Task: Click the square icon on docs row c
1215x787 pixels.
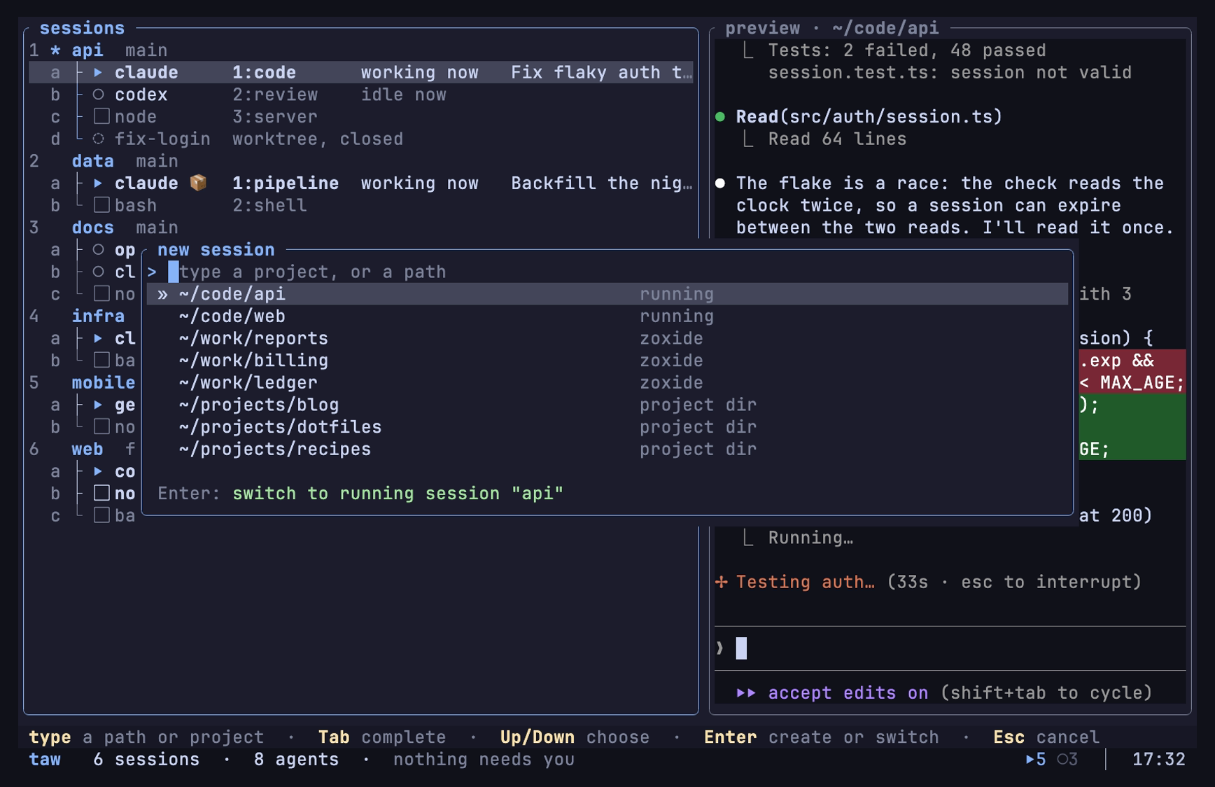Action: point(101,293)
